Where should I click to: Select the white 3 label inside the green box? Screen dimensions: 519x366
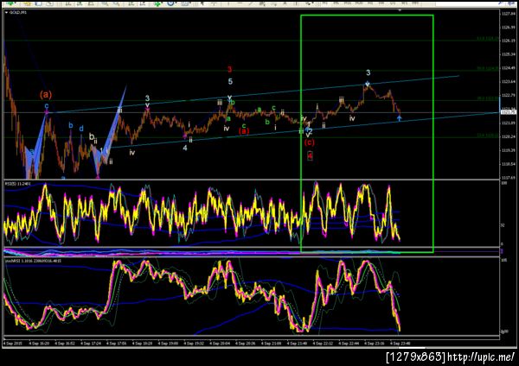coord(368,73)
